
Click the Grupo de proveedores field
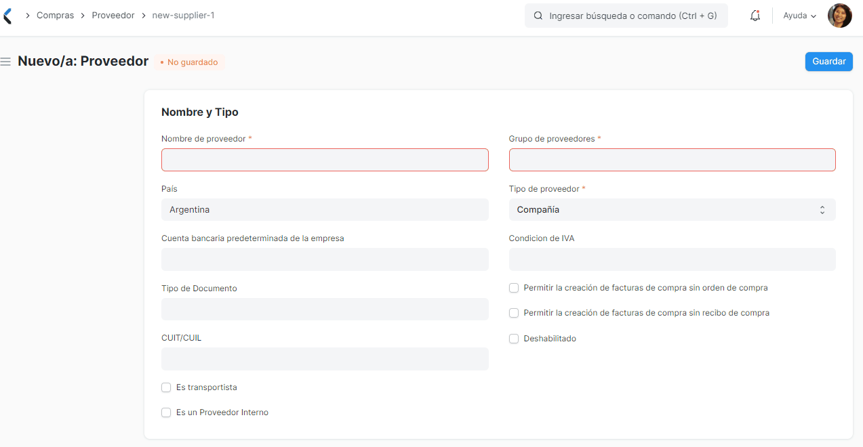click(672, 160)
